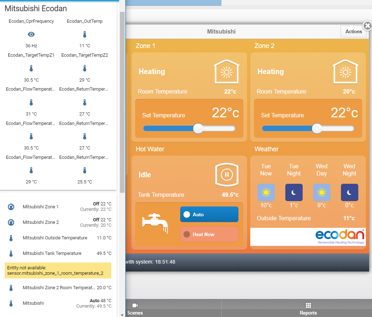Click the Wed Day sun icon
This screenshot has height=317, width=372.
pyautogui.click(x=321, y=192)
